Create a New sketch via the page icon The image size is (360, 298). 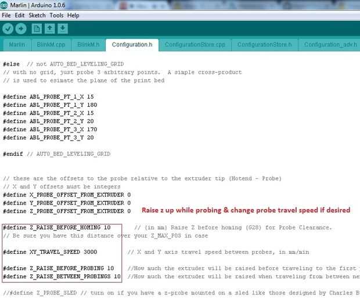click(x=37, y=28)
